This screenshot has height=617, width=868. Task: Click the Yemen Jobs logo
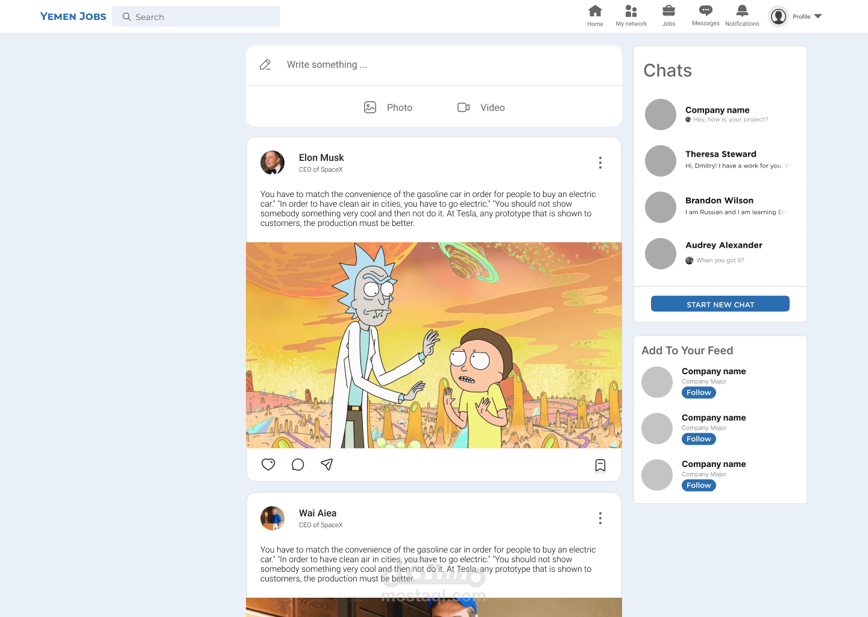(x=73, y=16)
